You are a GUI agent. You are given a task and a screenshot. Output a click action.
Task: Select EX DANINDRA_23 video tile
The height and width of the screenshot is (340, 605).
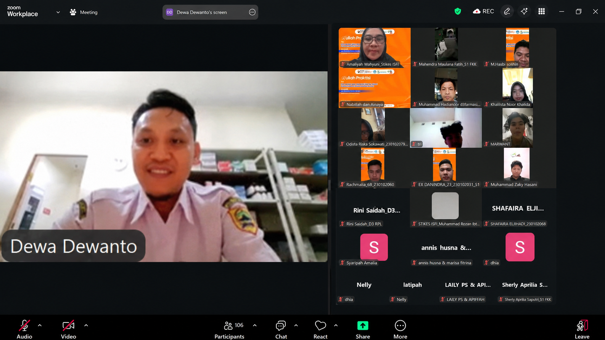click(x=446, y=168)
